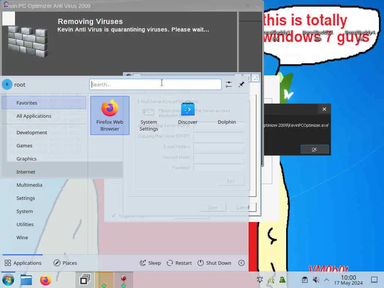This screenshot has width=384, height=288.
Task: Switch to Places tab in launcher
Action: pos(65,263)
